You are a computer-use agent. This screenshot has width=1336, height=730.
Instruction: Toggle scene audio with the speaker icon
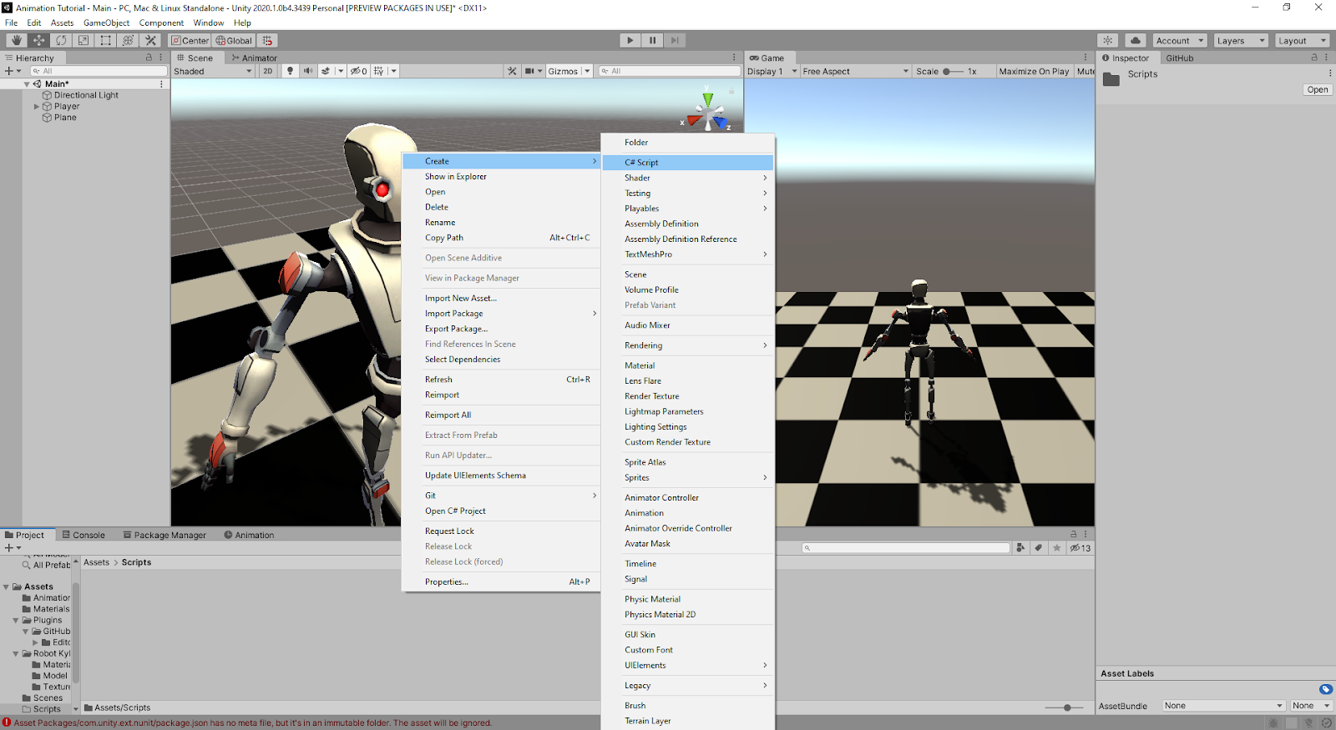[308, 71]
